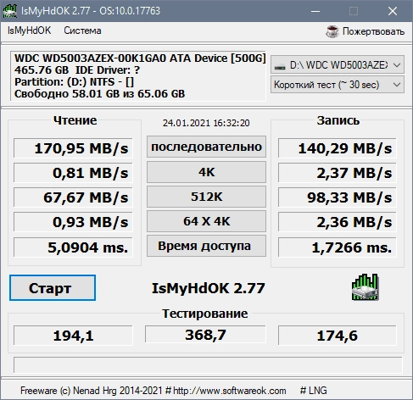
Task: Click the Свободно 58.01 GB free space line
Action: pyautogui.click(x=99, y=93)
